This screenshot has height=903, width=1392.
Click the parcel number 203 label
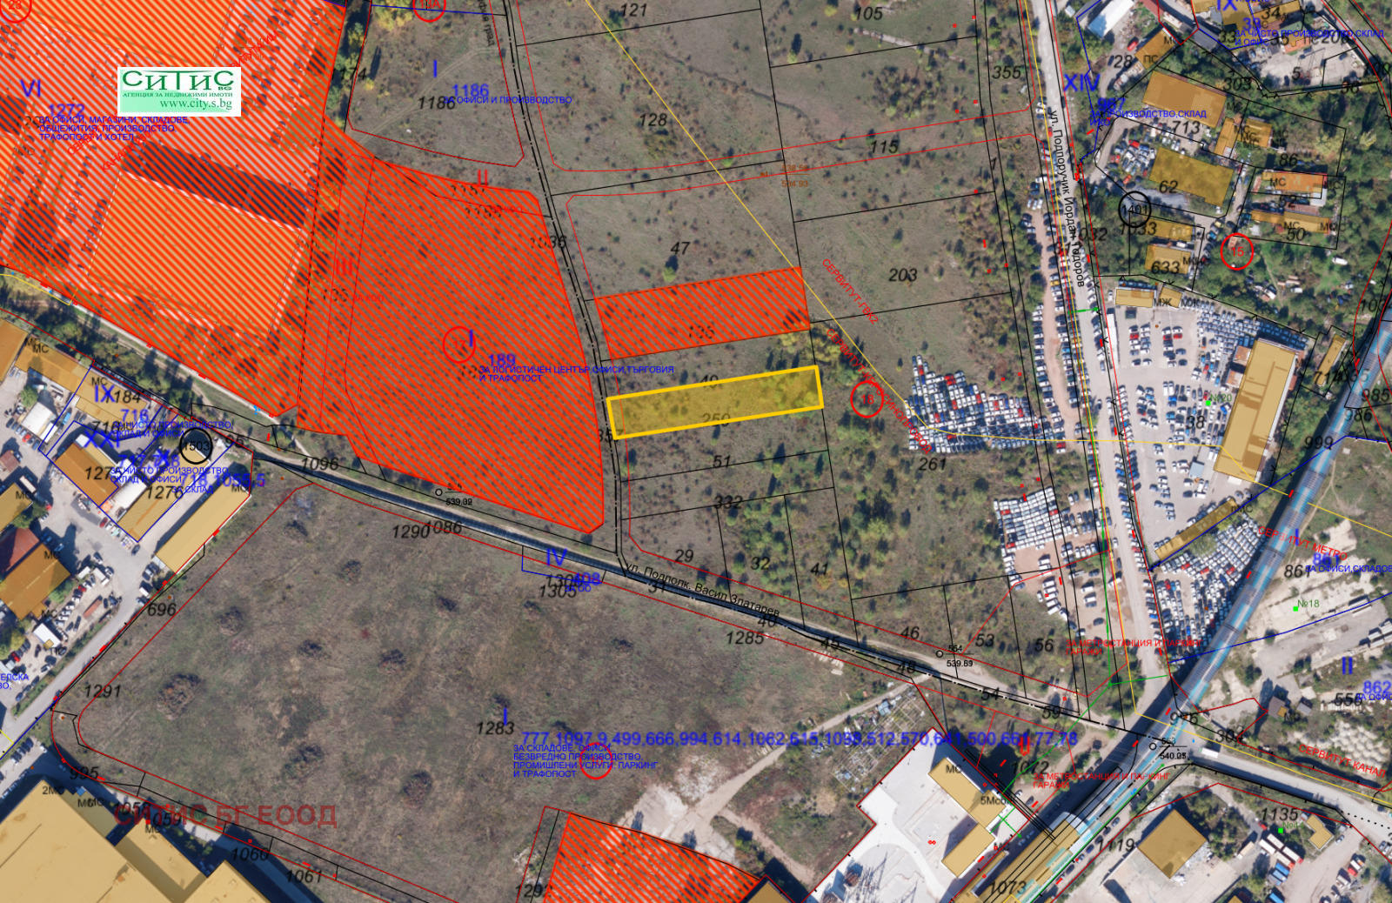point(902,275)
